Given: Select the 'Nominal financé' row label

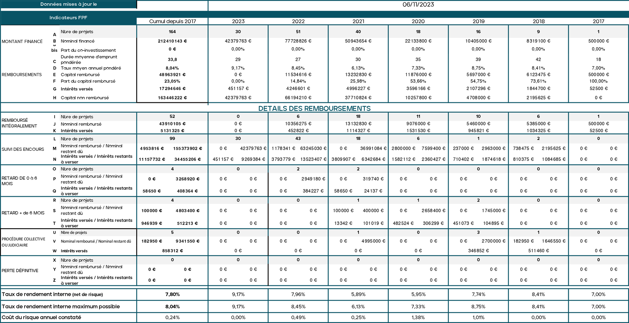Looking at the screenshot, I should [x=78, y=41].
